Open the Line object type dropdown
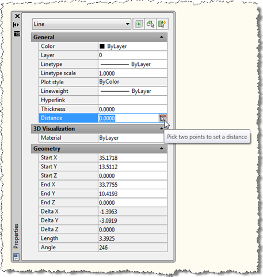Viewport: 263px width, 277px height. tap(82, 24)
